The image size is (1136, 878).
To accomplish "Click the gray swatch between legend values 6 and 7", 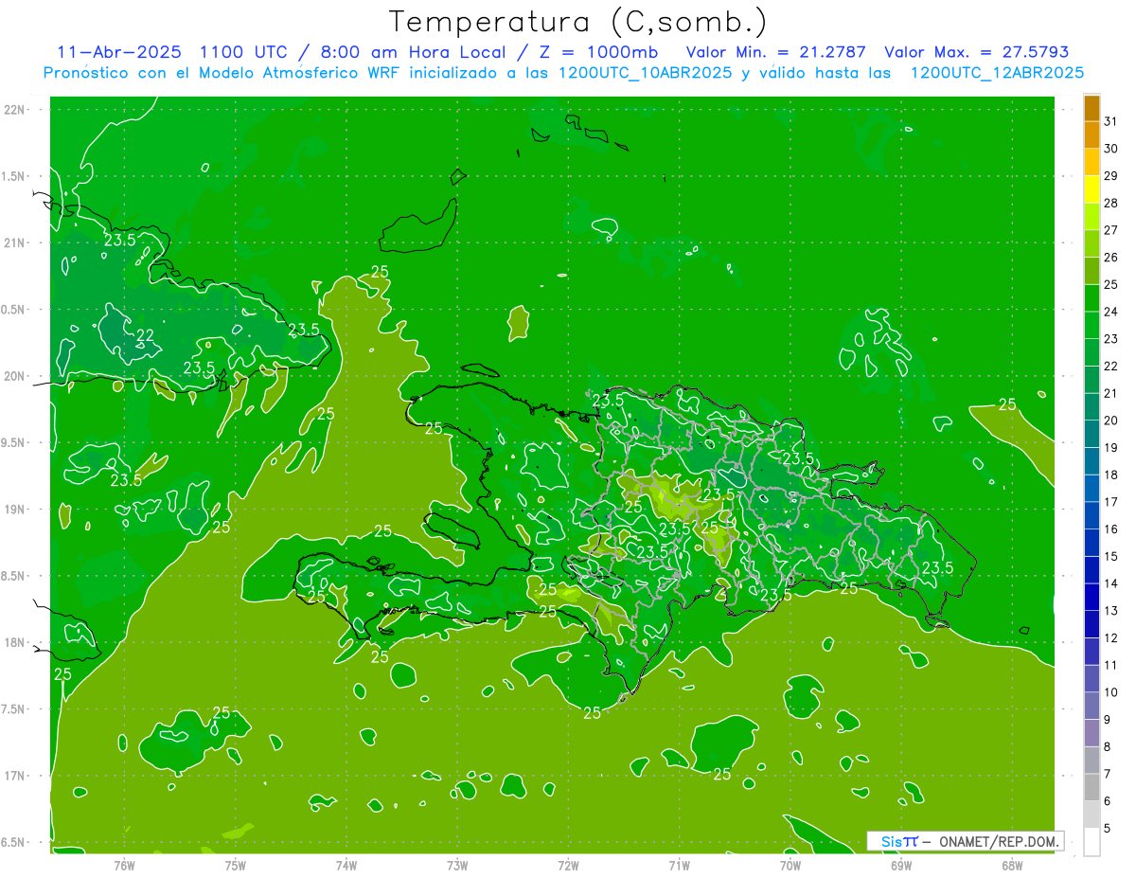I will [x=1092, y=788].
